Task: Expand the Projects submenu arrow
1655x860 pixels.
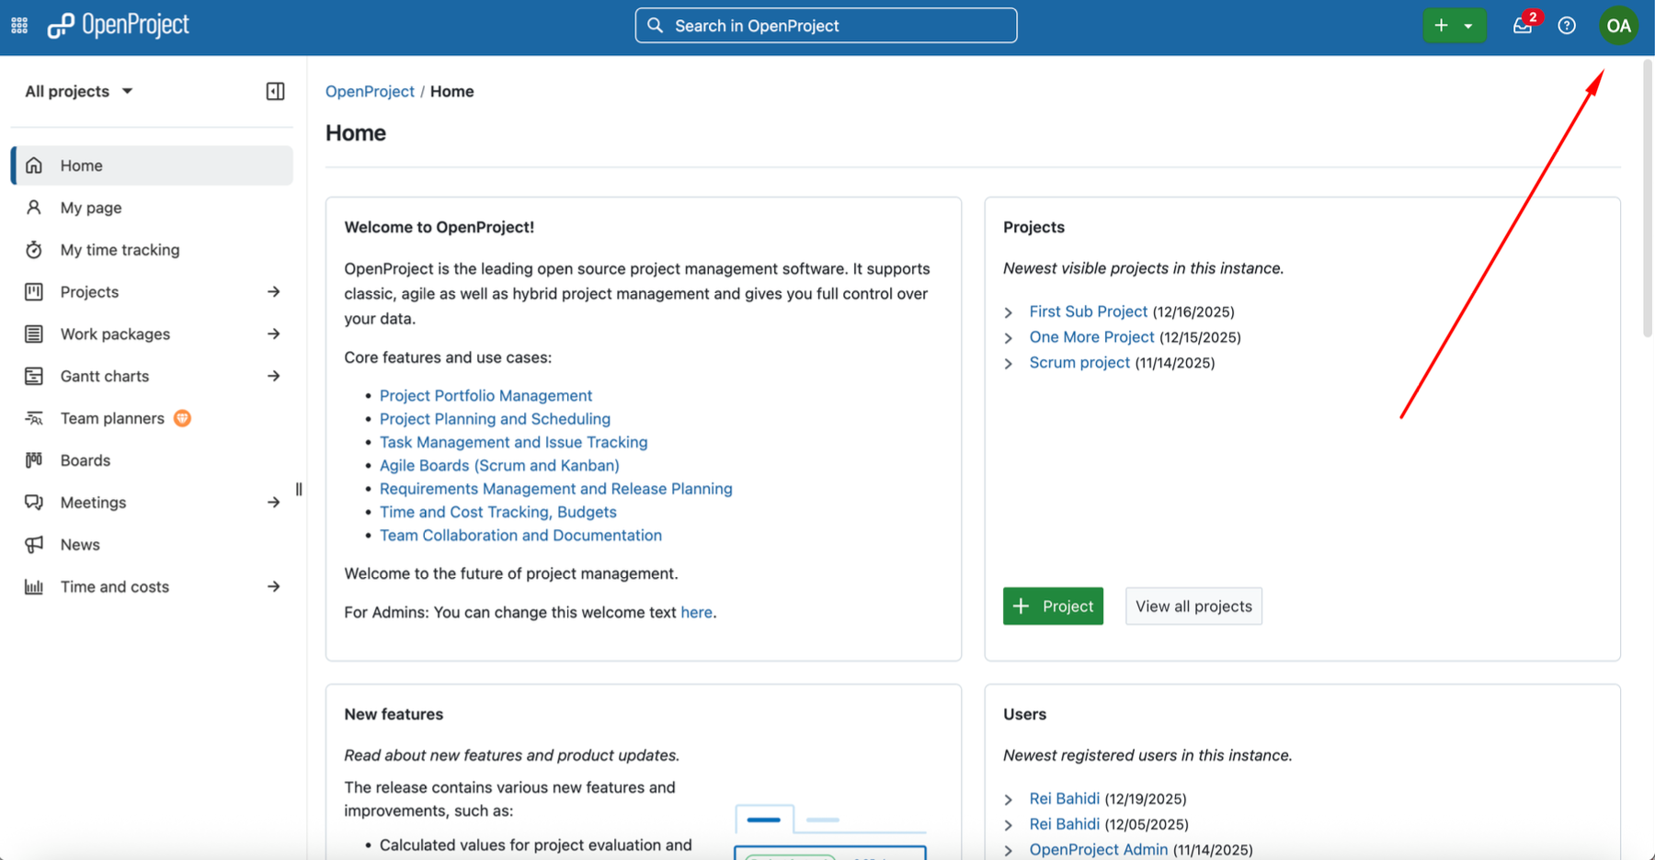Action: pos(273,292)
